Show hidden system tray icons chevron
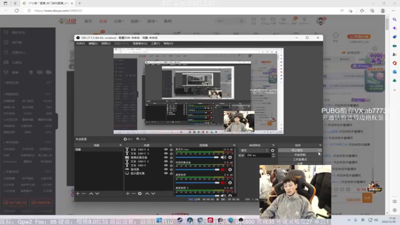The width and height of the screenshot is (400, 225). coord(348,220)
